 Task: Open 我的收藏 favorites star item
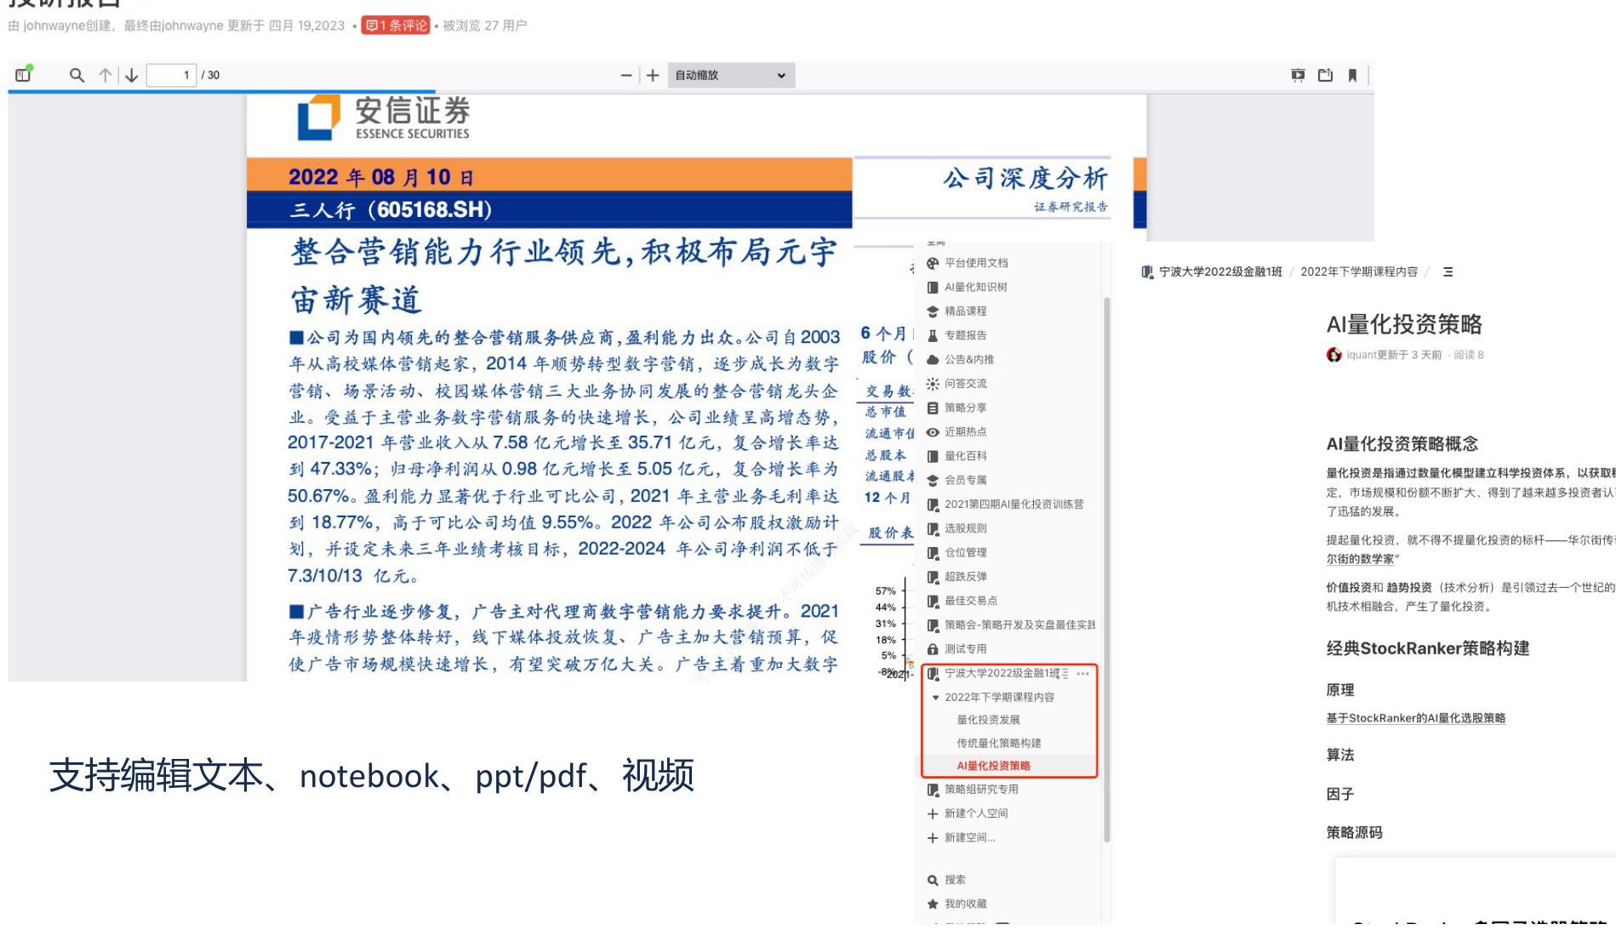(965, 904)
